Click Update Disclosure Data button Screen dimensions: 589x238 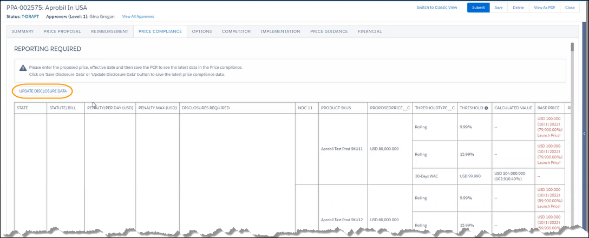point(43,91)
